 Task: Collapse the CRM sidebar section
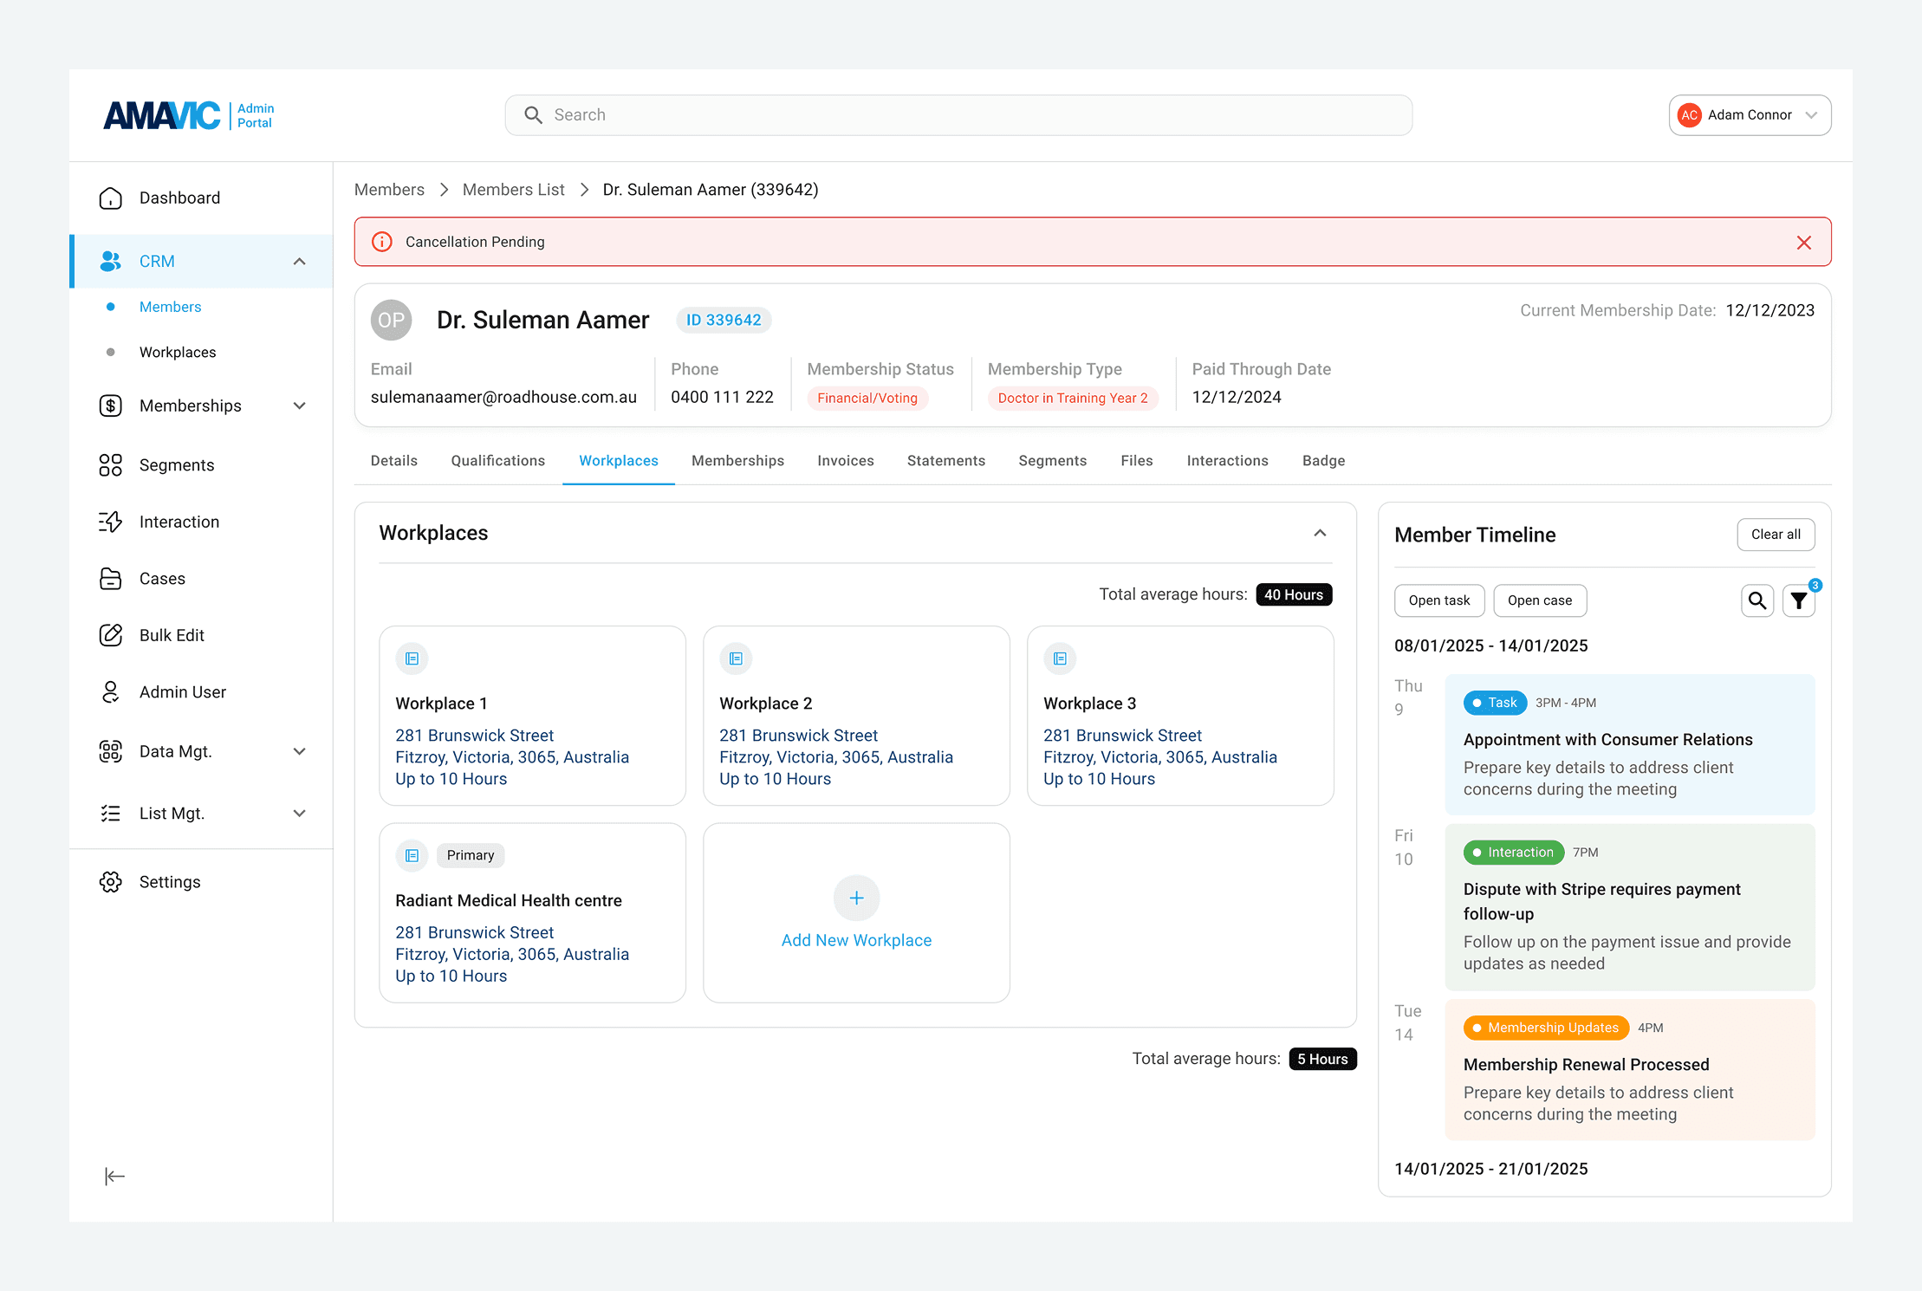pos(300,262)
